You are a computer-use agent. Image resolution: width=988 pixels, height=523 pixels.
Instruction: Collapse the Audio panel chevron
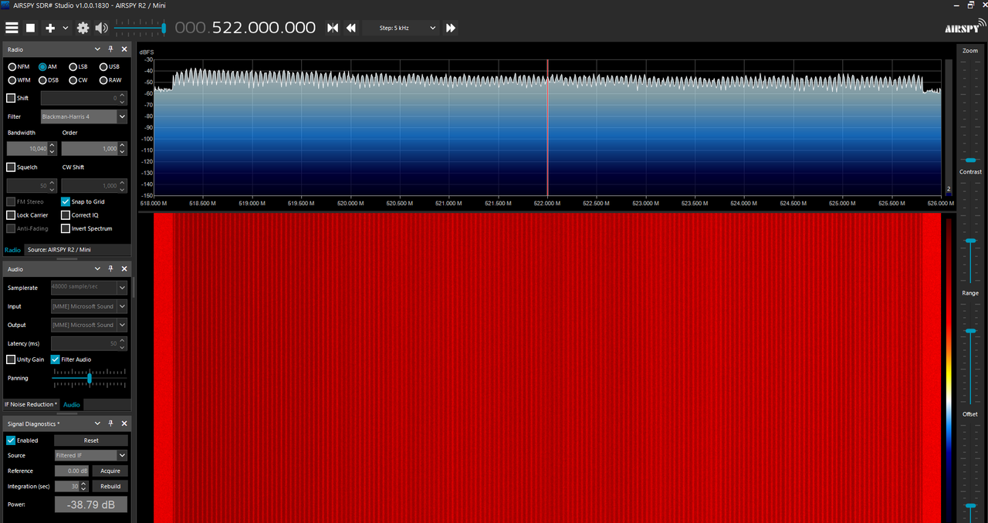(x=98, y=269)
